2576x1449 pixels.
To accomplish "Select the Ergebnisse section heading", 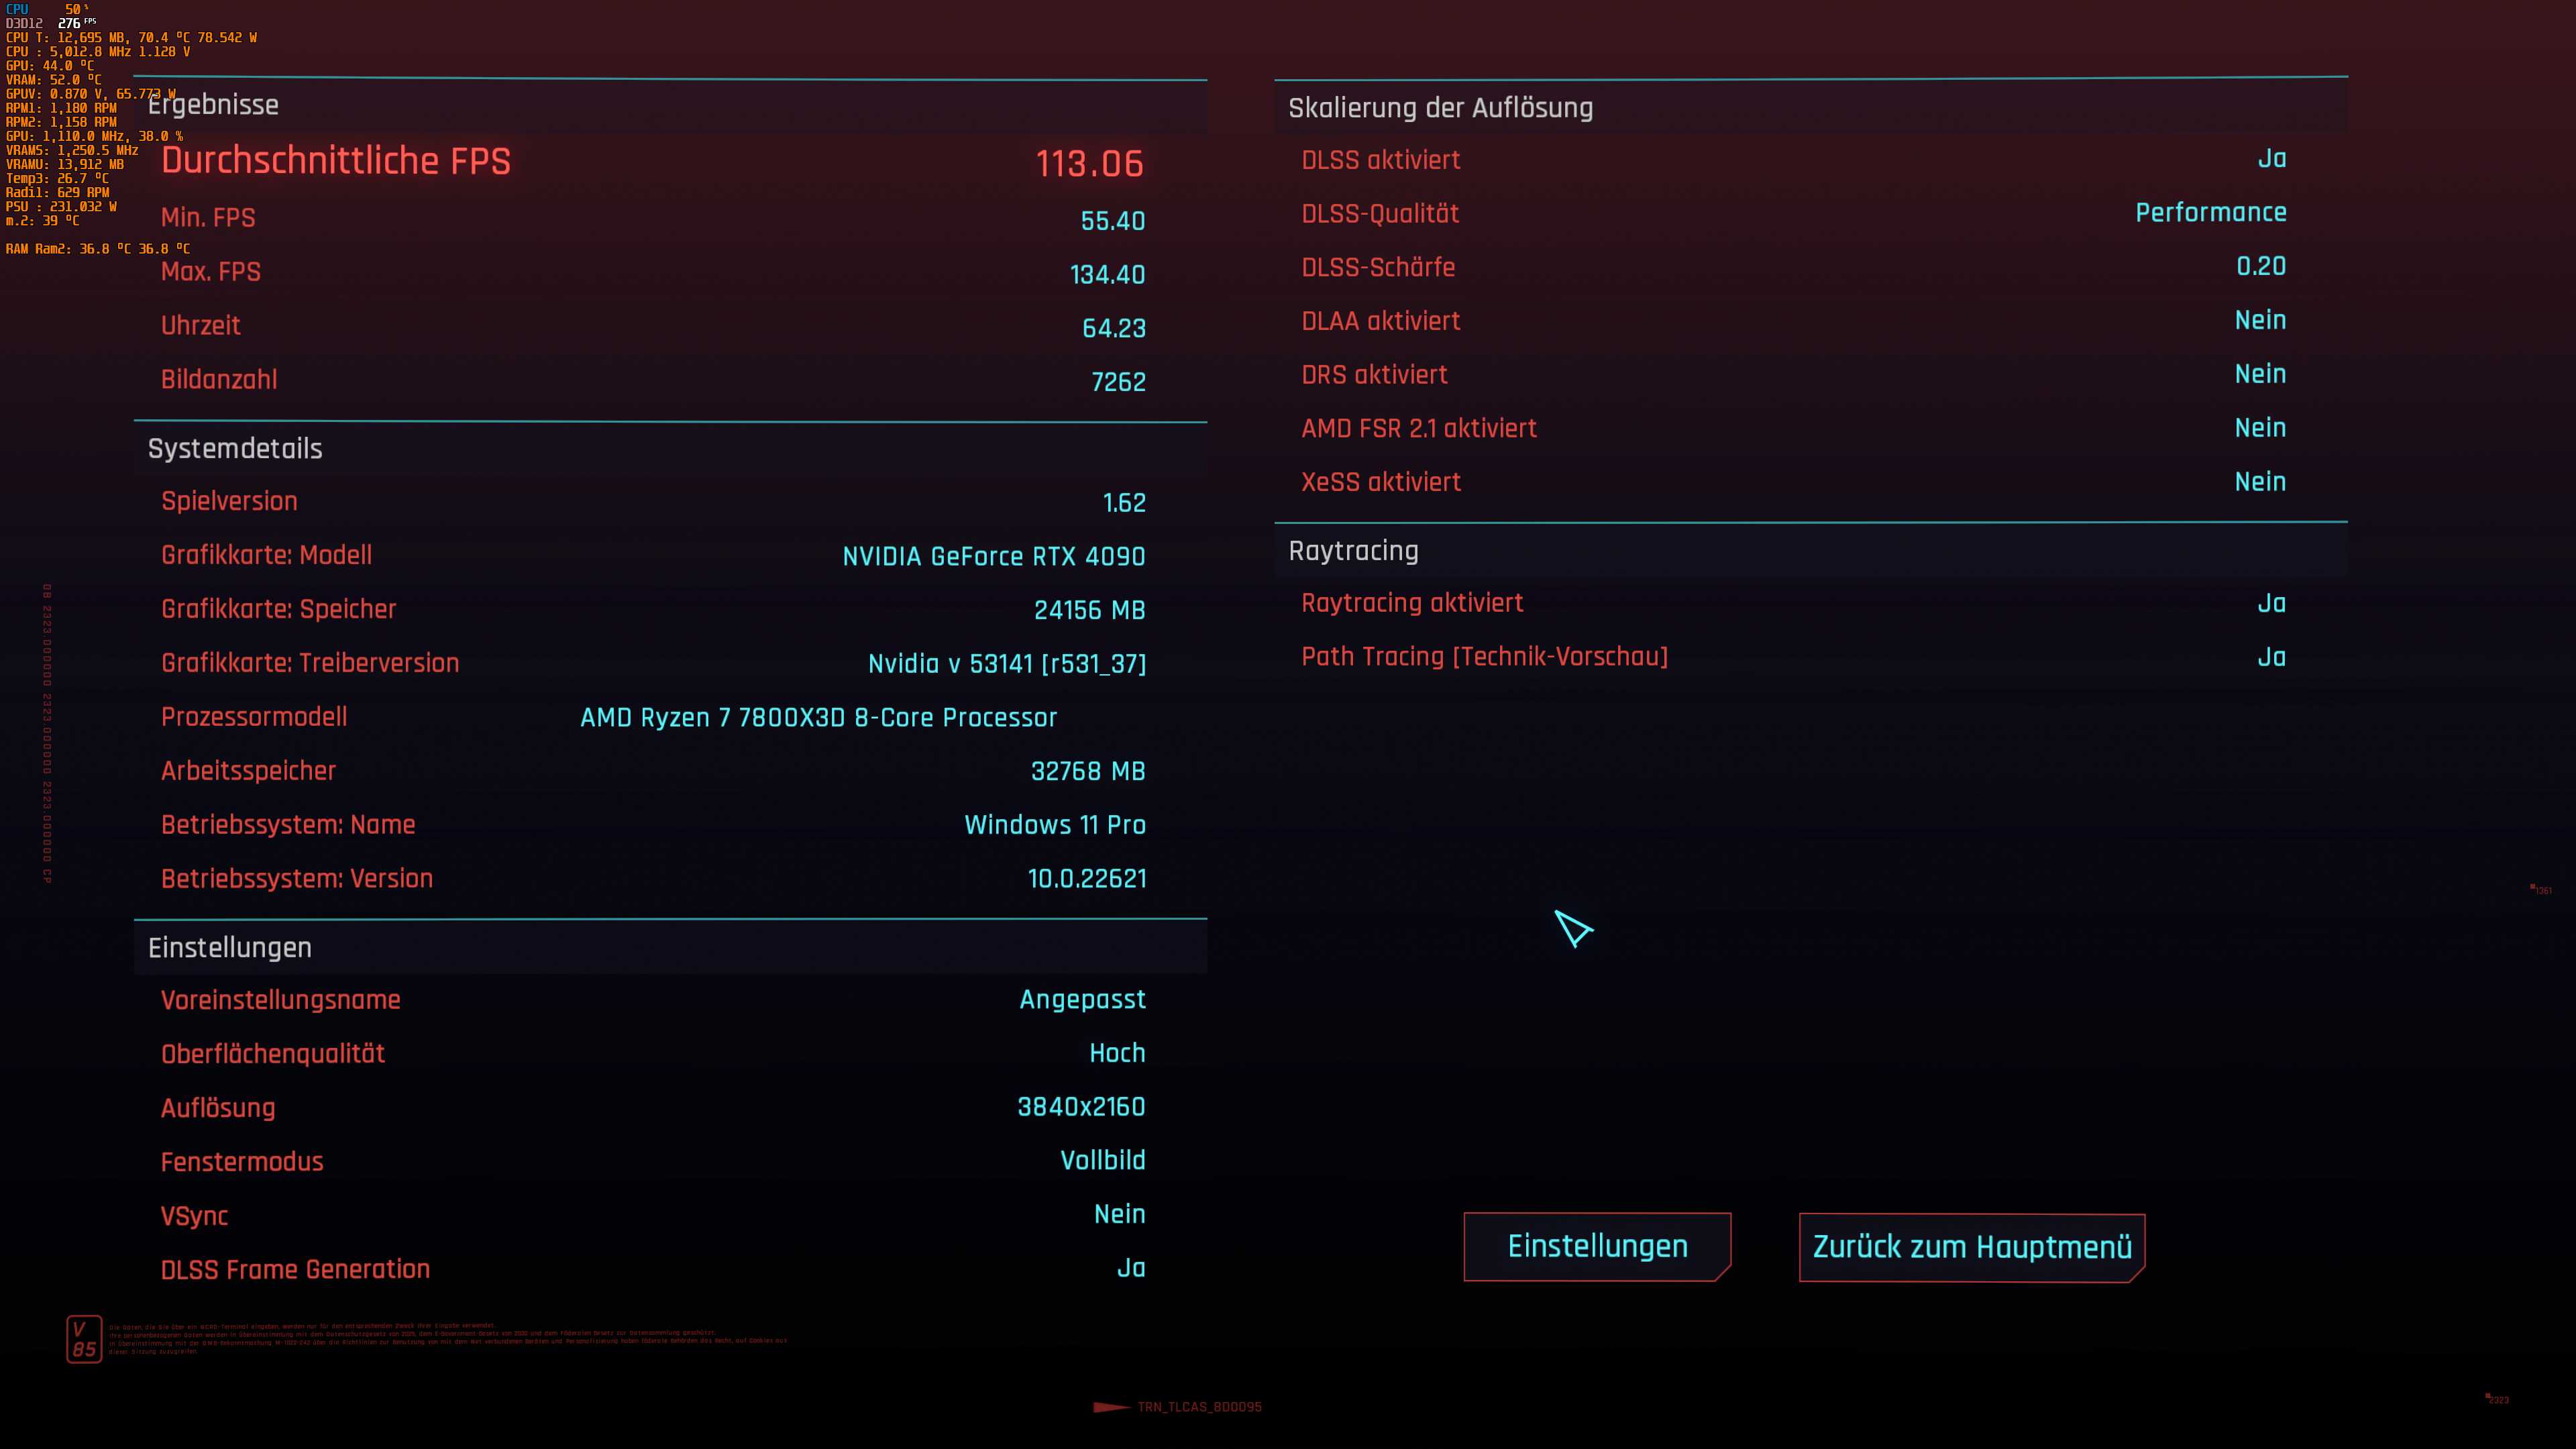I will click(213, 105).
